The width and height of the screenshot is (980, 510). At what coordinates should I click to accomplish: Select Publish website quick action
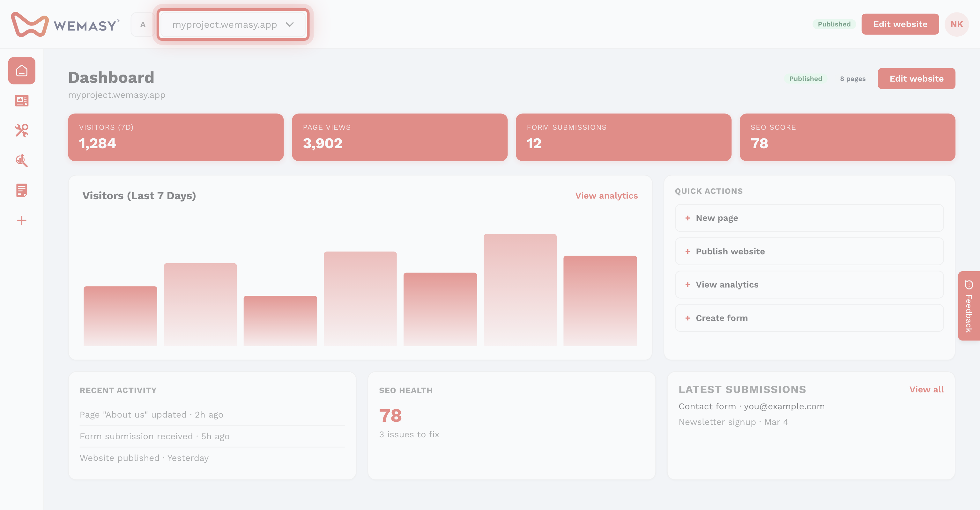[809, 251]
